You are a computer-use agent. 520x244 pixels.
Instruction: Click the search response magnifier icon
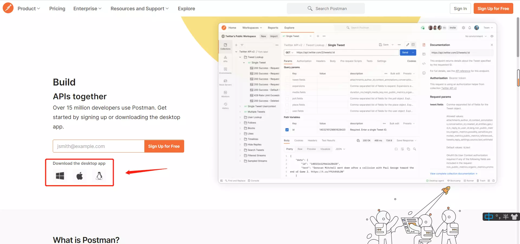(414, 149)
